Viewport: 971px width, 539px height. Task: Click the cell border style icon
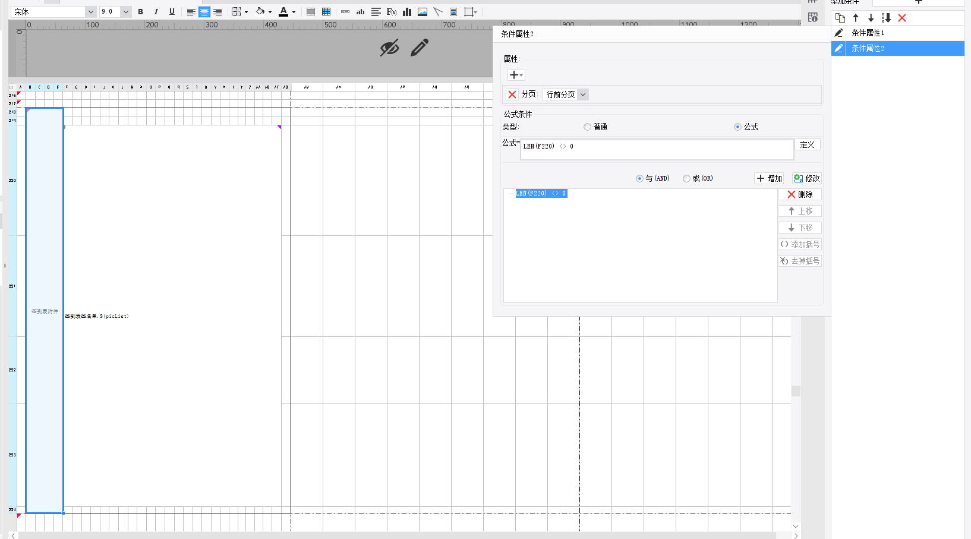click(236, 12)
